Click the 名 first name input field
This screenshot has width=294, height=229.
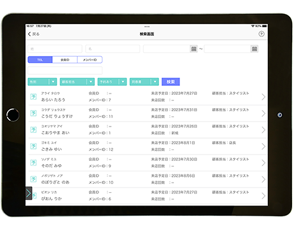[x=113, y=49]
